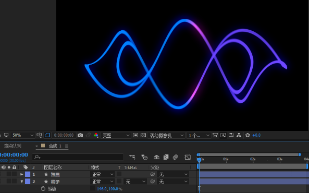The height and width of the screenshot is (193, 309).
Task: Open blending mode dropdown for 扭曲
Action: point(102,174)
